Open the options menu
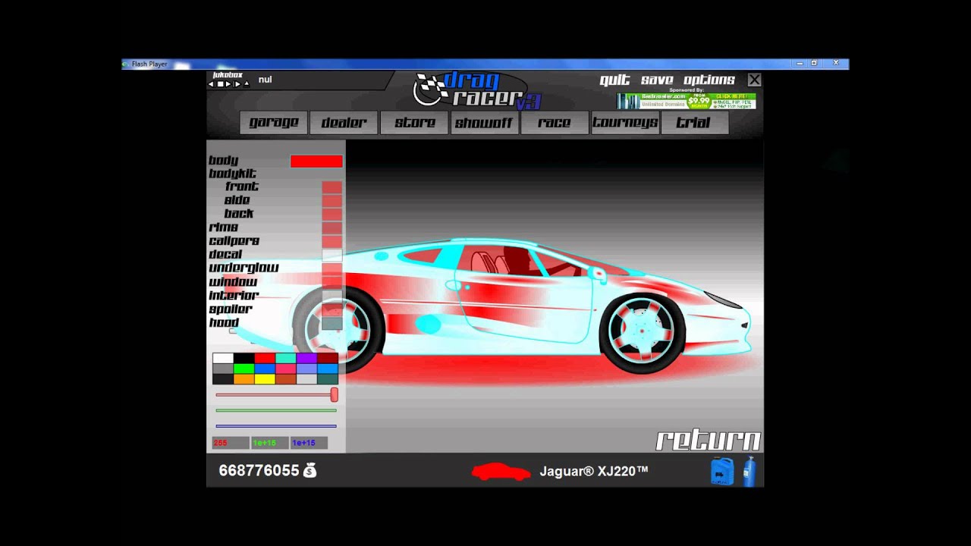Image resolution: width=971 pixels, height=546 pixels. pyautogui.click(x=709, y=80)
